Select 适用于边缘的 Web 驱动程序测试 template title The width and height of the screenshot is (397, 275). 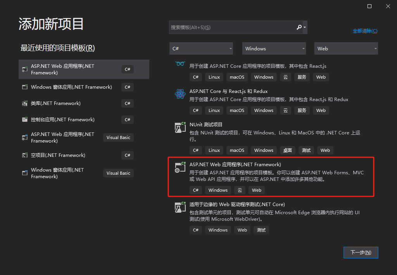[x=237, y=205]
